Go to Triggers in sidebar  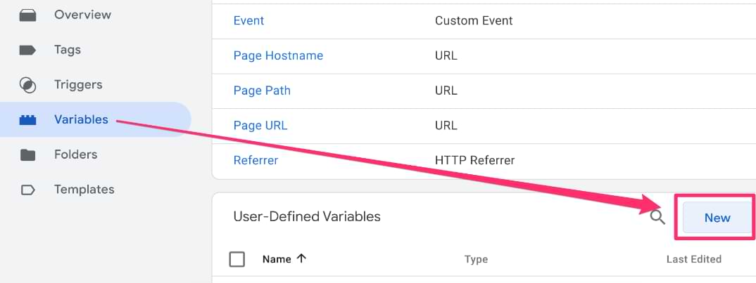(78, 85)
